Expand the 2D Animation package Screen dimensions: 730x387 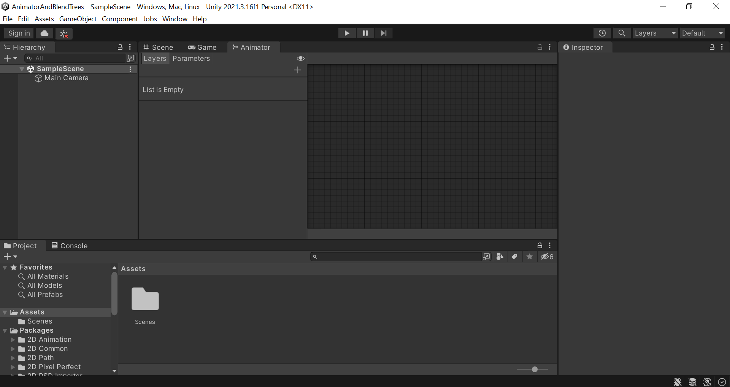13,339
